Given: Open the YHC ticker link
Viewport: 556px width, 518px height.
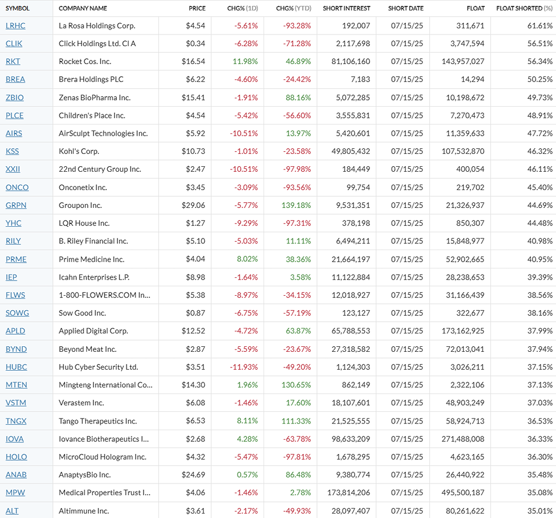Looking at the screenshot, I should point(13,223).
